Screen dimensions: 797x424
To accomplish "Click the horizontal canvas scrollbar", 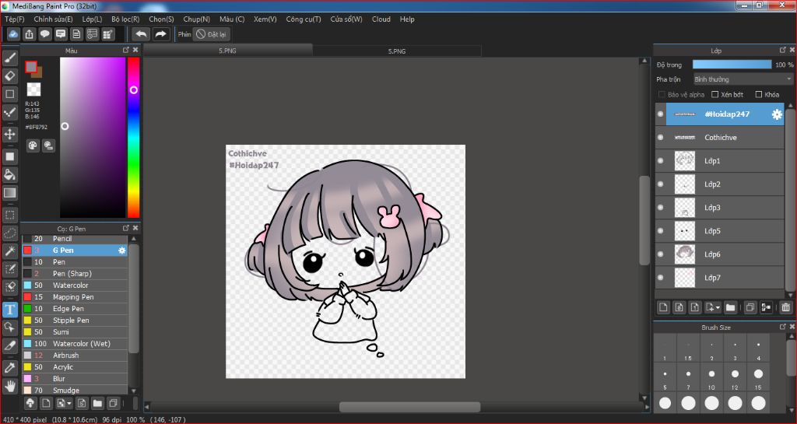I will tap(409, 407).
